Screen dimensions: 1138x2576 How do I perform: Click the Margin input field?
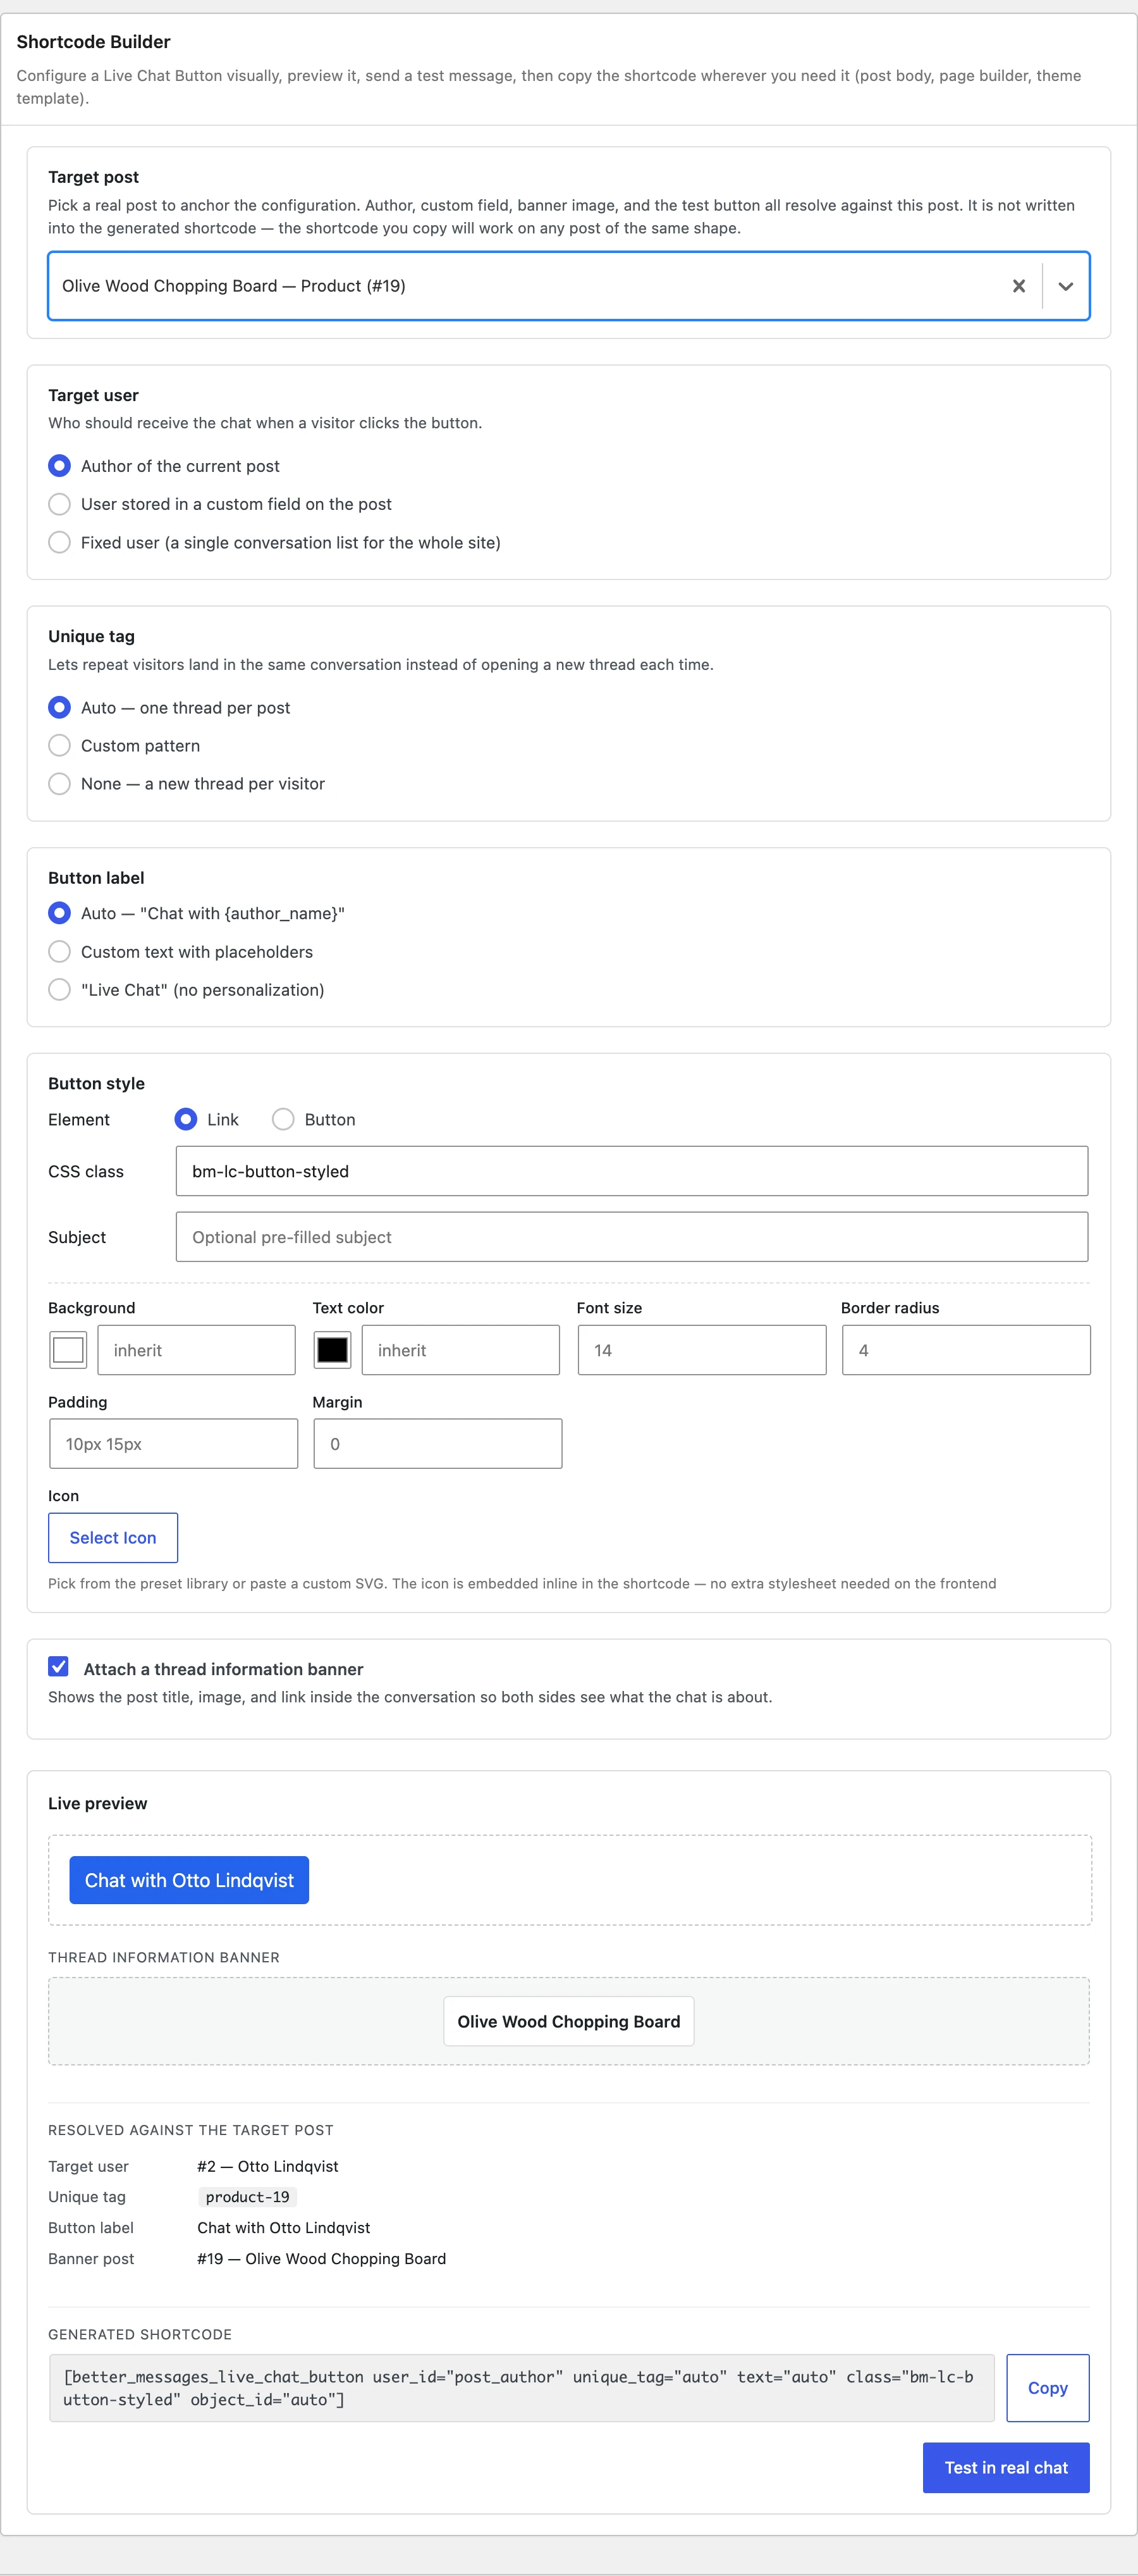(x=437, y=1444)
